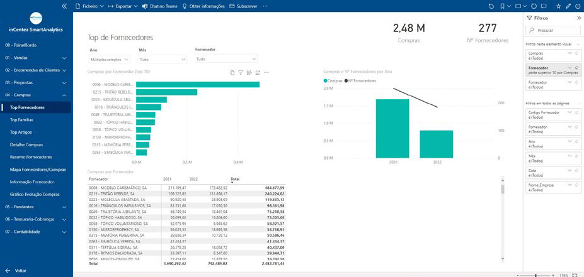Click the reset to default undo icon
This screenshot has width=584, height=277.
pyautogui.click(x=491, y=6)
